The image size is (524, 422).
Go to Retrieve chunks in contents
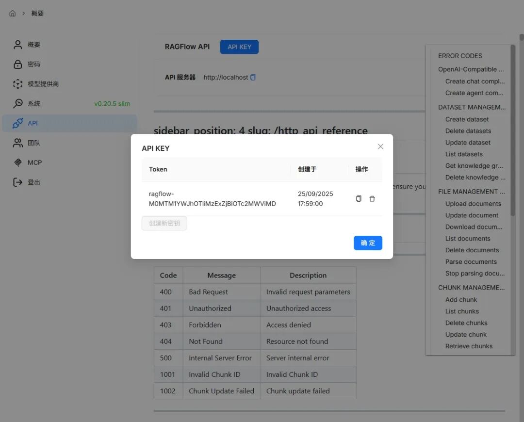[x=469, y=346]
